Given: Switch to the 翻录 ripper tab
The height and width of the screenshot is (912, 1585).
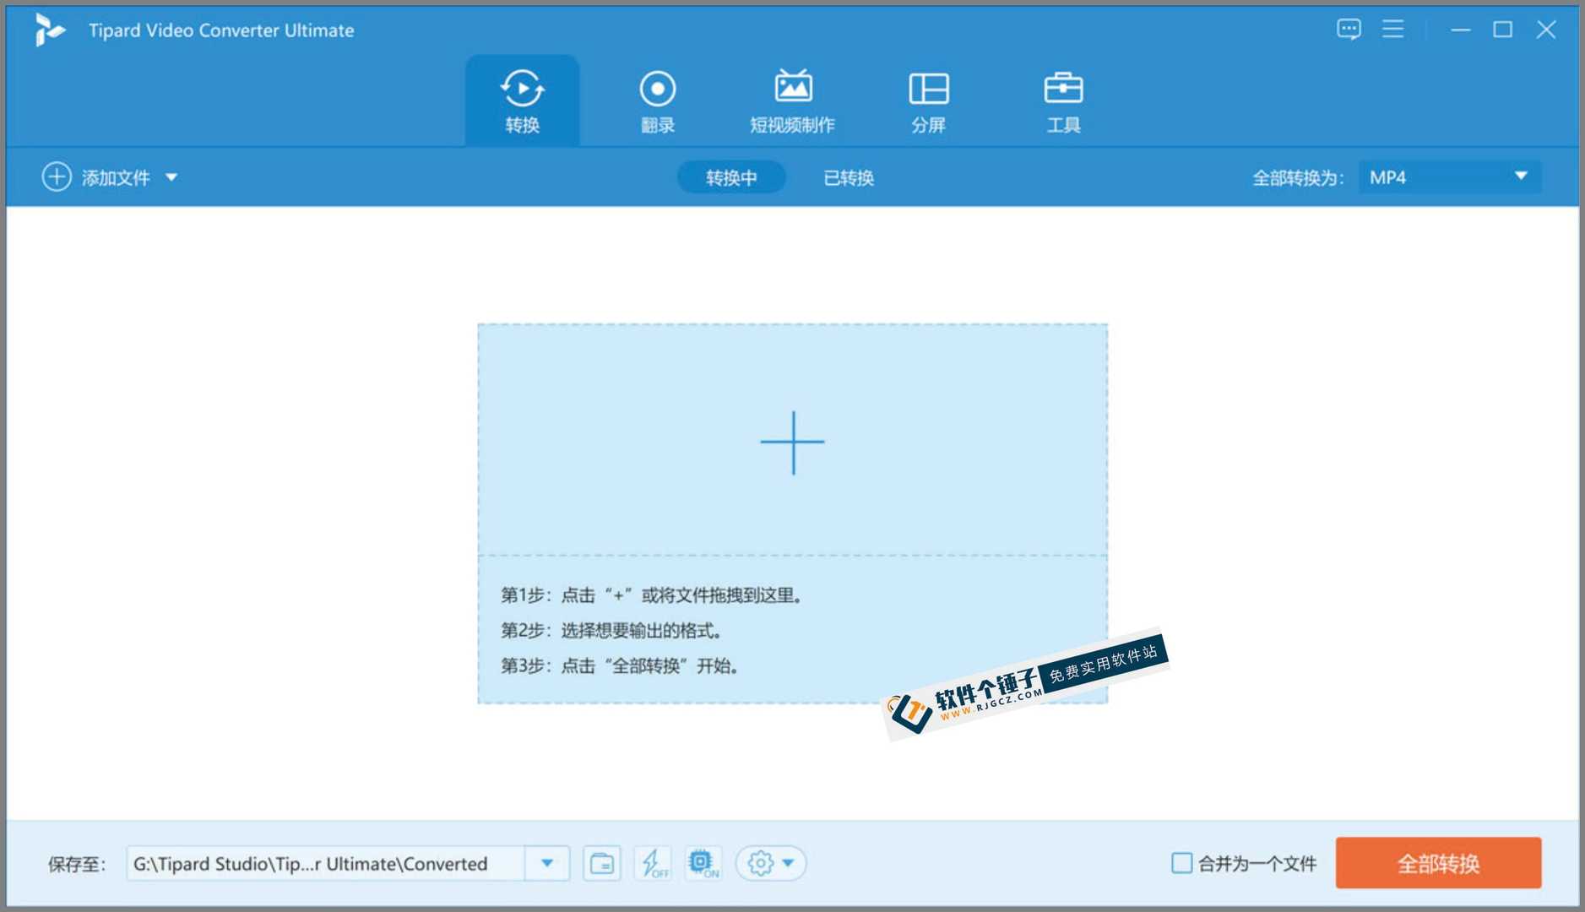Looking at the screenshot, I should [x=657, y=100].
